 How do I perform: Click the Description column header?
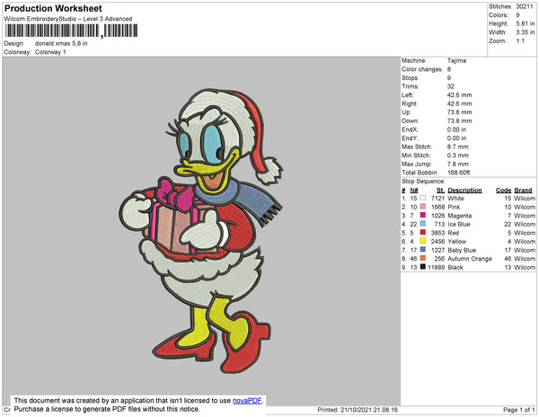pyautogui.click(x=464, y=191)
